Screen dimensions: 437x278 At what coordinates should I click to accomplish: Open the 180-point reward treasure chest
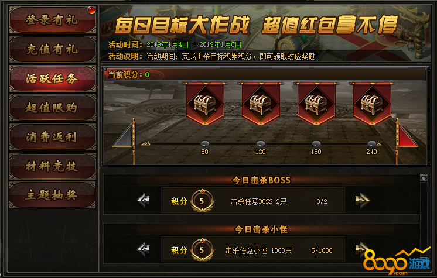tap(316, 104)
